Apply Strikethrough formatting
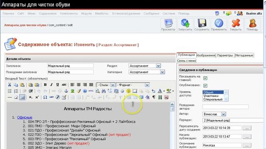266x149 pixels. coord(64,85)
